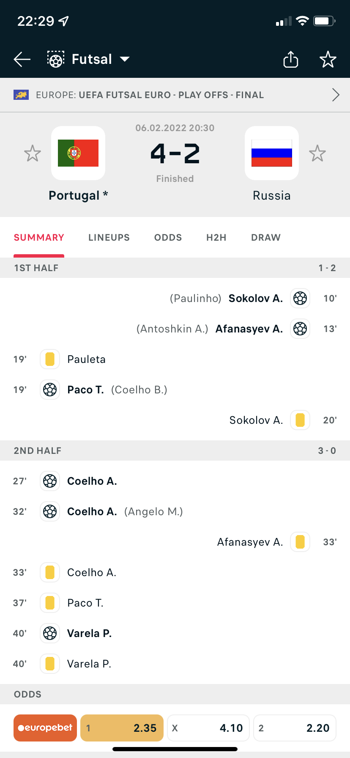Favorite this match with header star
This screenshot has height=758, width=350.
point(328,60)
